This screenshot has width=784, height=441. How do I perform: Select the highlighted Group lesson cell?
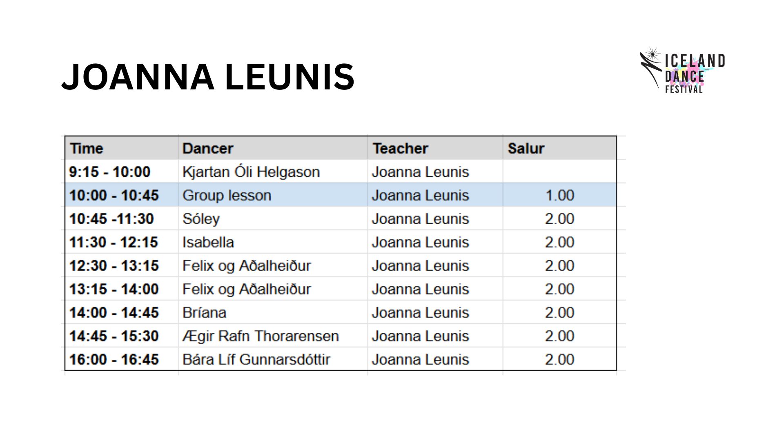click(273, 195)
